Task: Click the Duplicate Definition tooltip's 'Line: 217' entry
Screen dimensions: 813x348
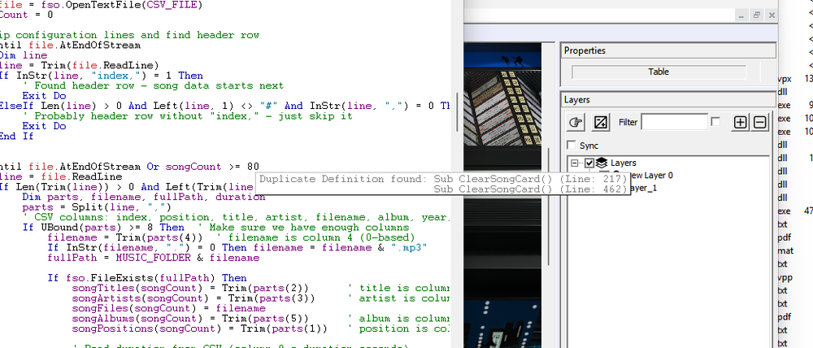Action: pyautogui.click(x=595, y=179)
